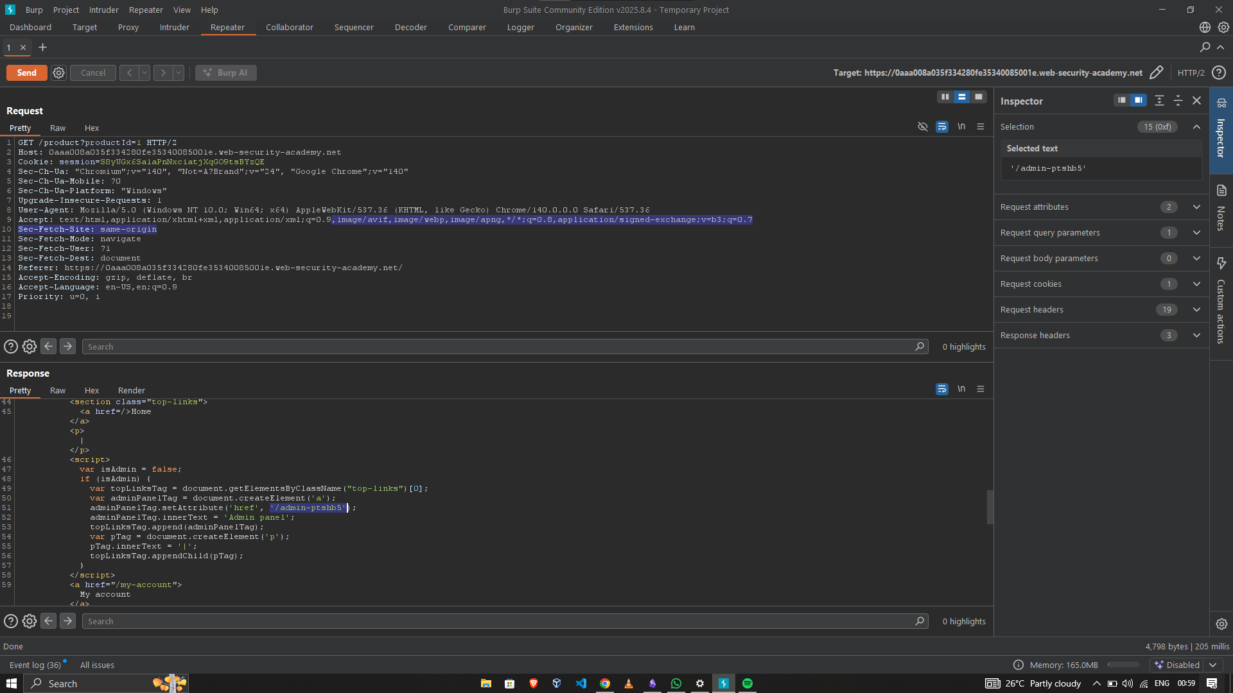Open Request search help icon
The width and height of the screenshot is (1233, 693).
[11, 347]
